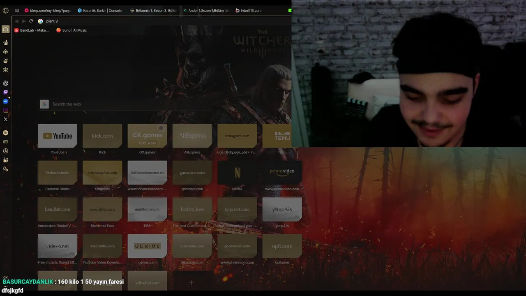Screen dimensions: 526x296
Task: Open the videvo.net speed dial tile
Action: 58,246
